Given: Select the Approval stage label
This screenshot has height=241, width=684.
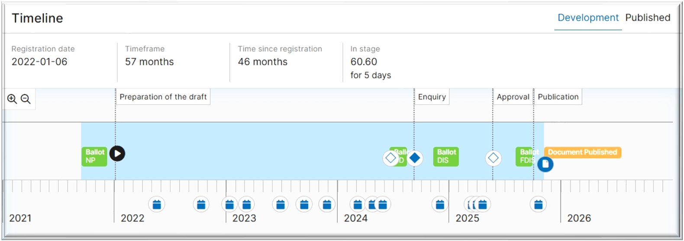Looking at the screenshot, I should click(513, 97).
